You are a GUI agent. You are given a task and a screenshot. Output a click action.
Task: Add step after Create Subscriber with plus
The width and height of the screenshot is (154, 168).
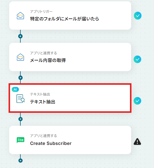tap(20, 160)
